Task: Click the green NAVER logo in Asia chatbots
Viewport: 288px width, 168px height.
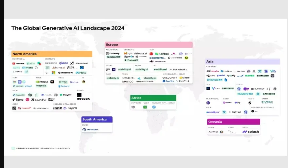Action: click(250, 76)
